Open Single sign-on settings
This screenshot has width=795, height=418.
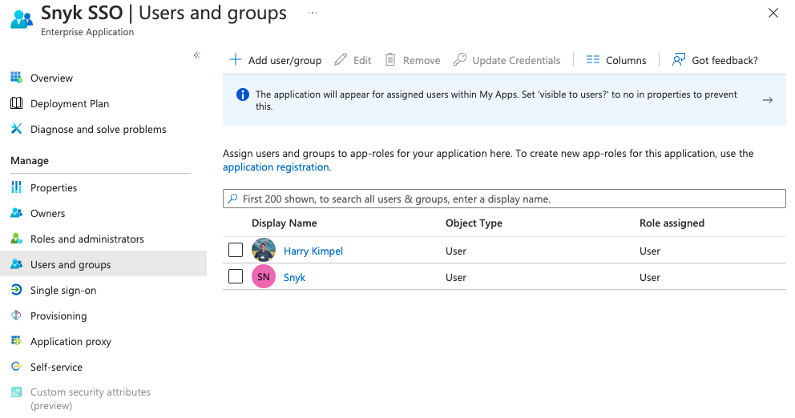click(x=63, y=291)
